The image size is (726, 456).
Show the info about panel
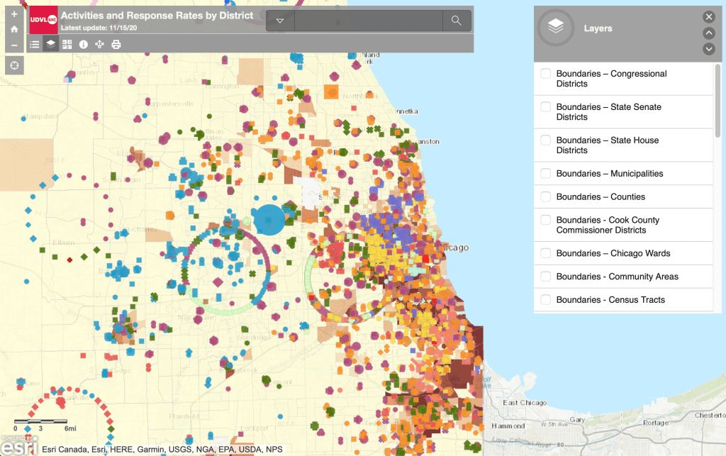[84, 44]
